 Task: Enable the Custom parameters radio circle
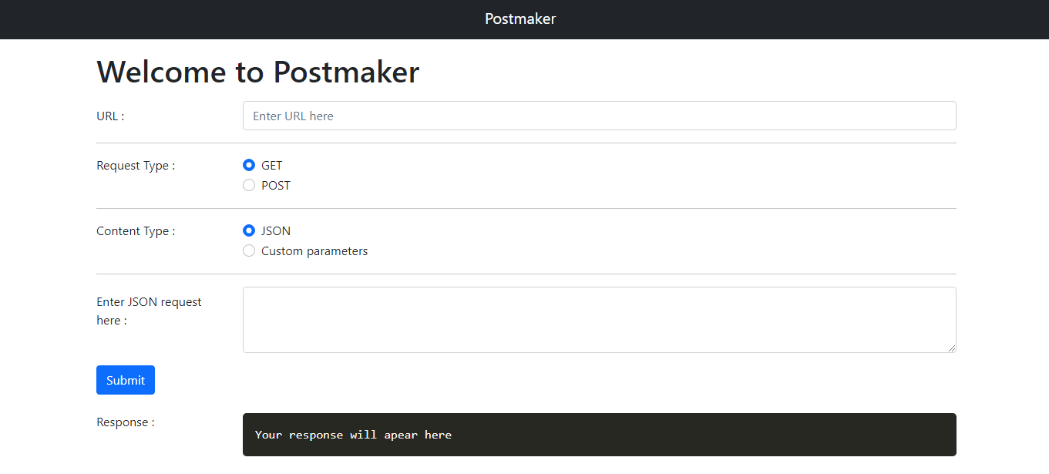[x=249, y=250]
